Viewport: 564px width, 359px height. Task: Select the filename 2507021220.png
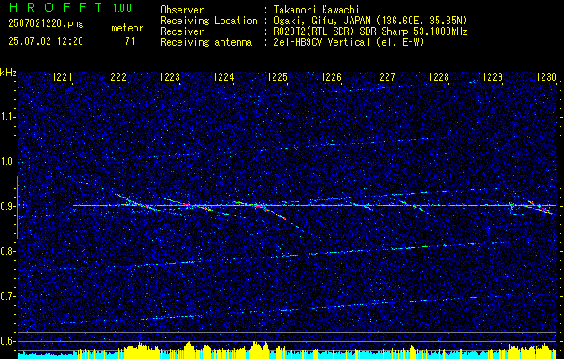click(46, 23)
